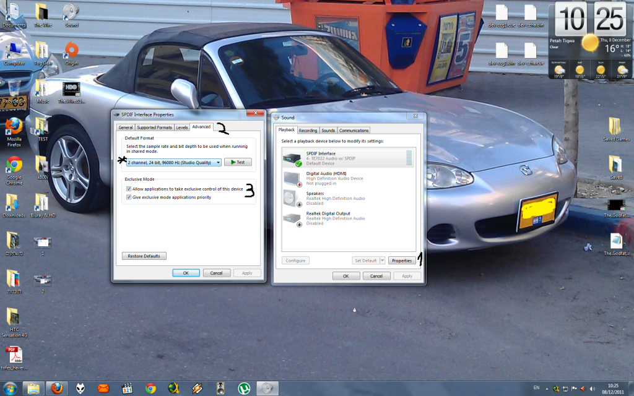634x396 pixels.
Task: Select the Speakers playback device
Action: click(x=349, y=198)
